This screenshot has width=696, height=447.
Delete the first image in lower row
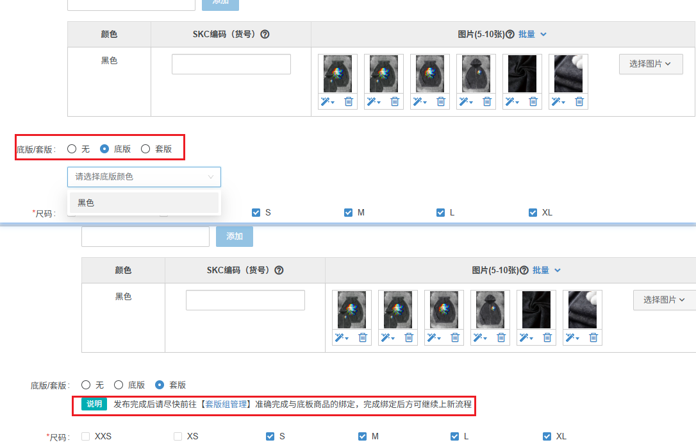[363, 338]
